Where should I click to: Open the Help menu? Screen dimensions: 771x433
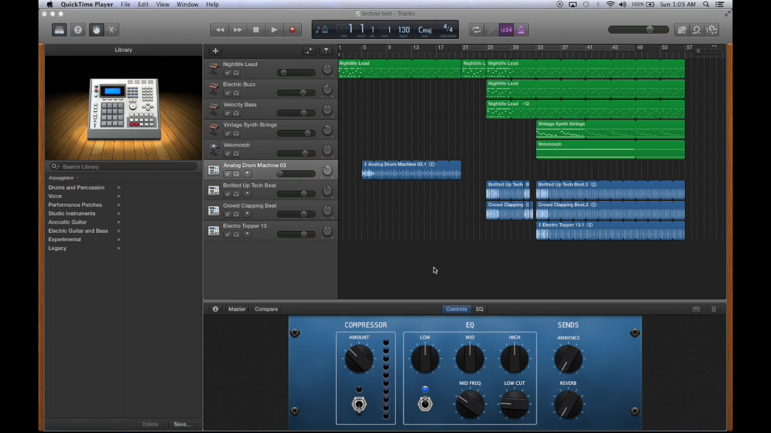pyautogui.click(x=213, y=4)
